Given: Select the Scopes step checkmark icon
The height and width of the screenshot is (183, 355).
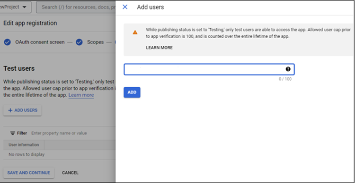Looking at the screenshot, I should click(x=79, y=42).
